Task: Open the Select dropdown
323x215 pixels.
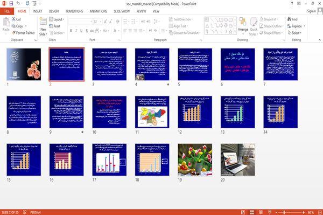Action: pyautogui.click(x=294, y=33)
